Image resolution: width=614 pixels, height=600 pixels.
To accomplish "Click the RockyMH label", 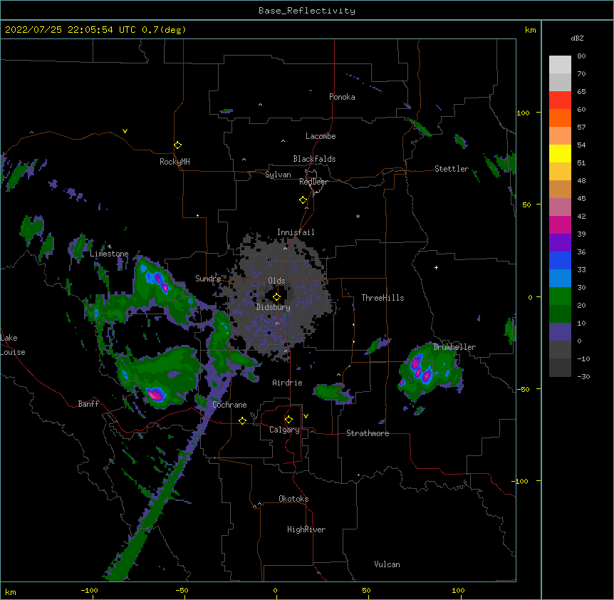I will pyautogui.click(x=175, y=162).
